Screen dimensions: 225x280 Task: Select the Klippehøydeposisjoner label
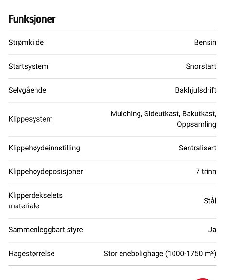[x=45, y=172]
